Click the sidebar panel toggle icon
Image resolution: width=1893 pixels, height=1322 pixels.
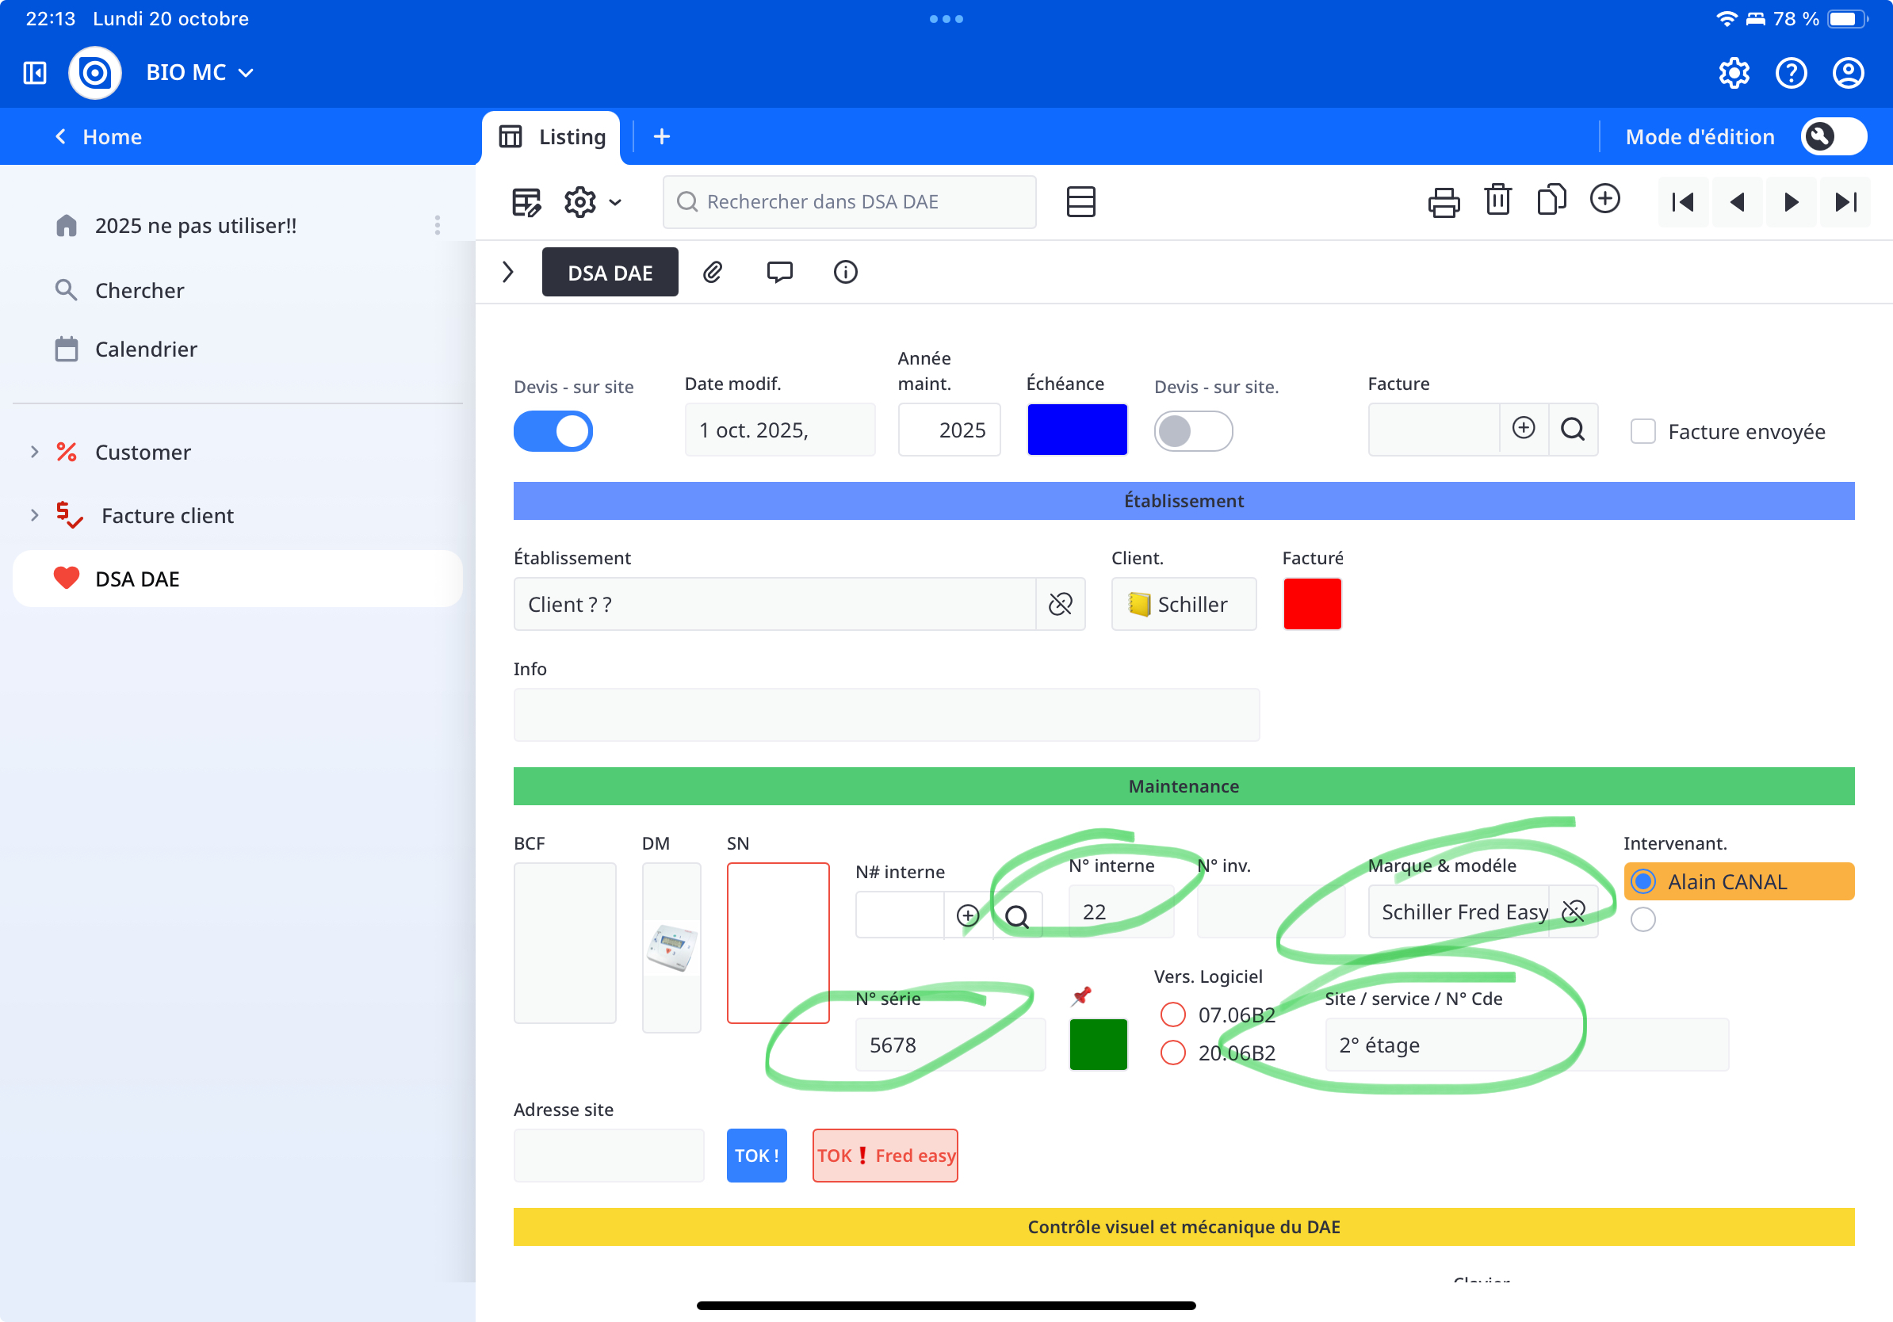click(35, 74)
